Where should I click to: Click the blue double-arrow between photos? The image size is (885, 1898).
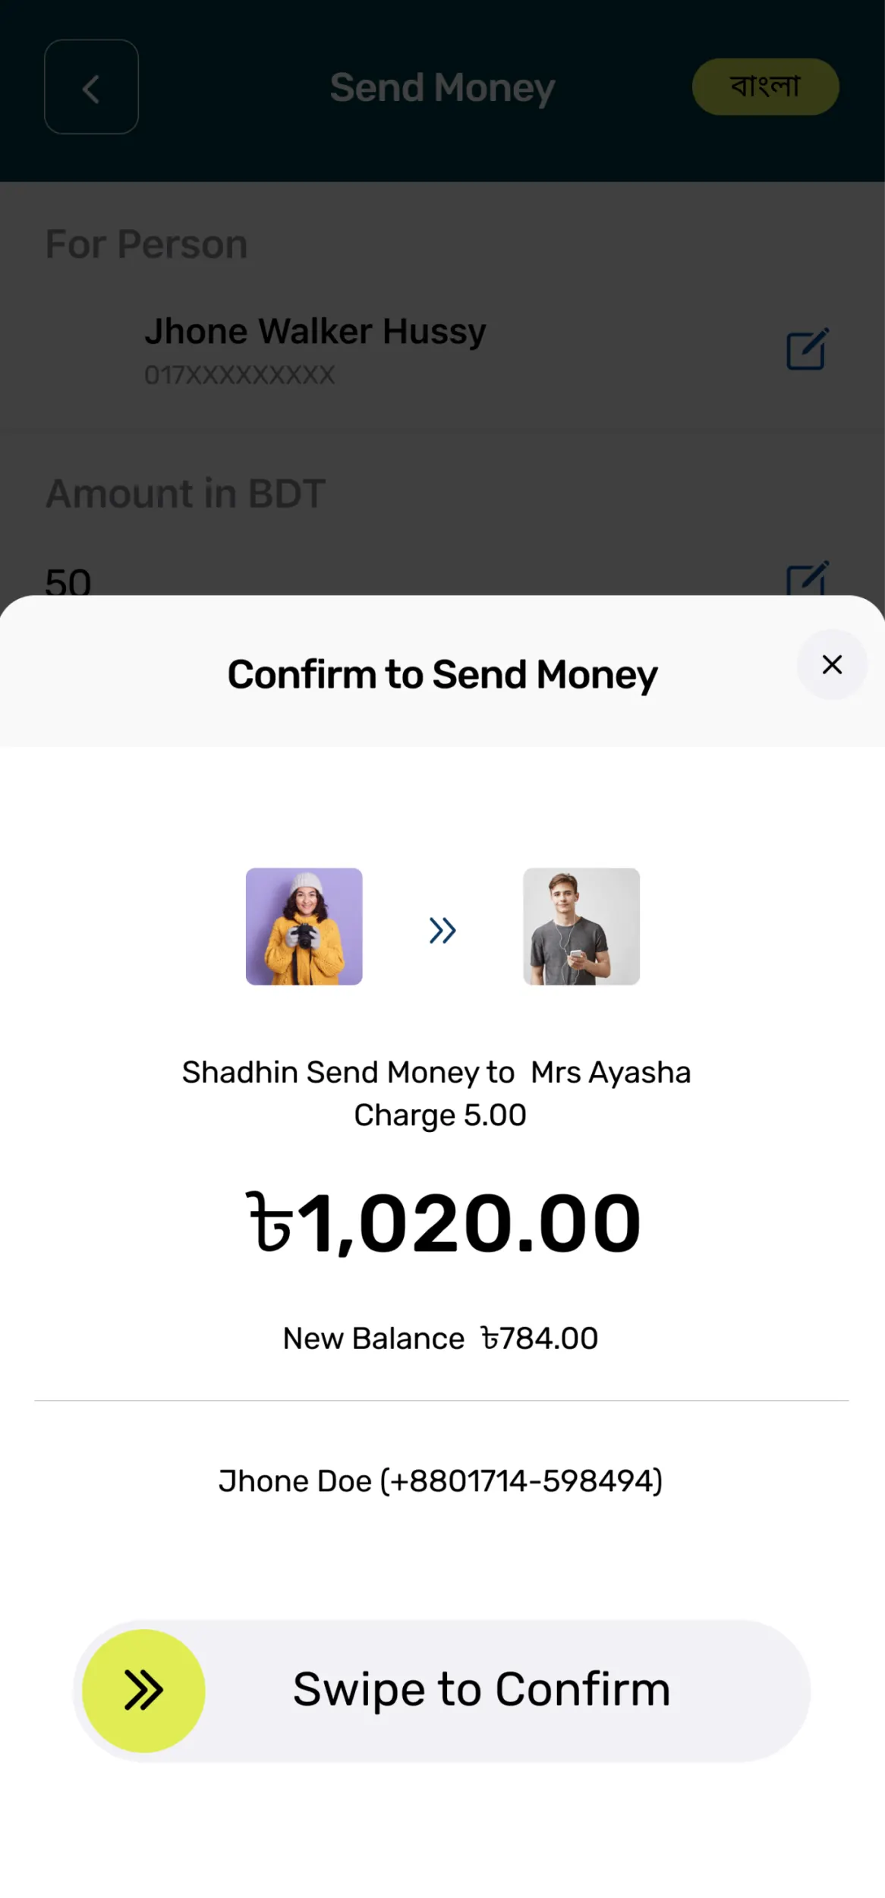[x=442, y=930]
